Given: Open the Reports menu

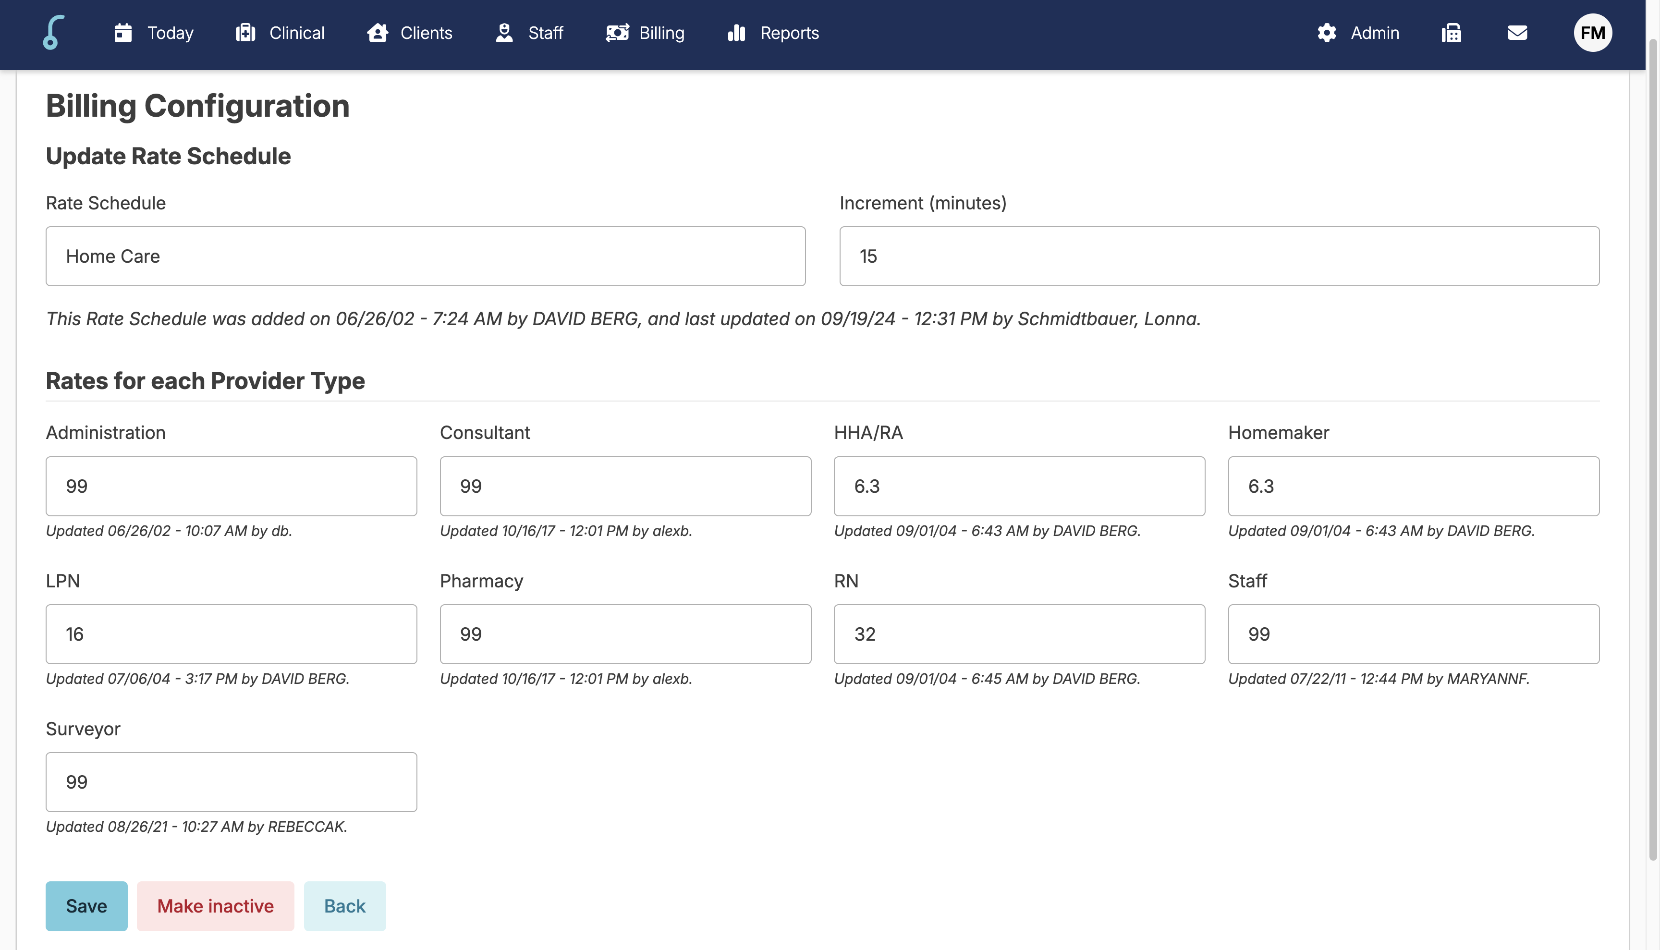Looking at the screenshot, I should click(x=789, y=33).
